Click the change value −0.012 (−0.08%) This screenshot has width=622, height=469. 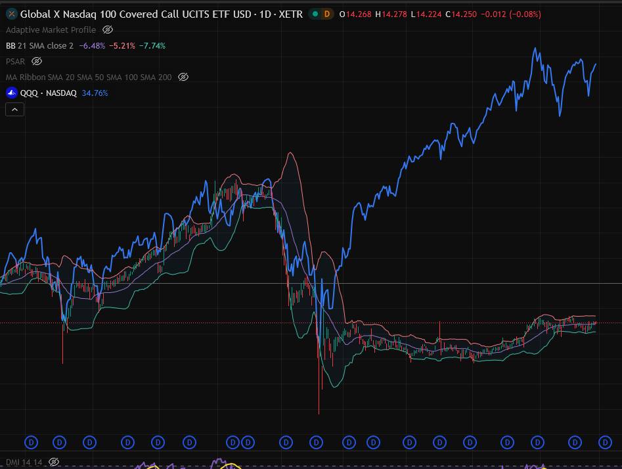(x=511, y=14)
